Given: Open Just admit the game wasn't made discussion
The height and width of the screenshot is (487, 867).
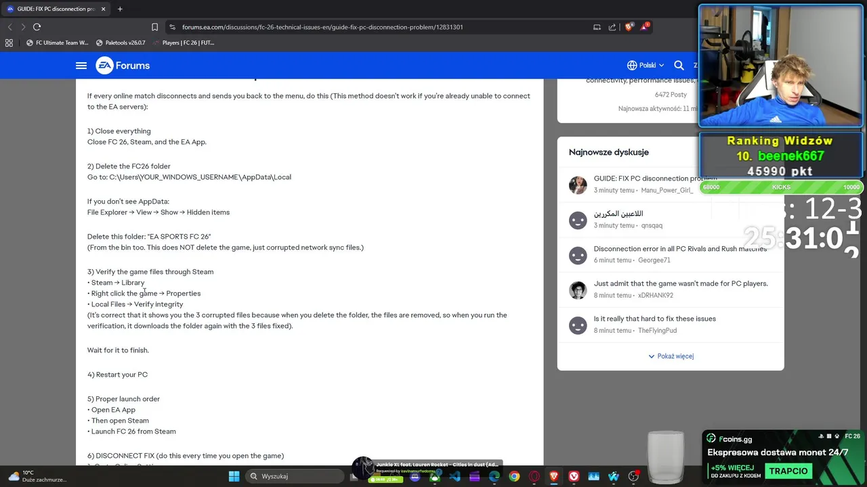Looking at the screenshot, I should [681, 283].
